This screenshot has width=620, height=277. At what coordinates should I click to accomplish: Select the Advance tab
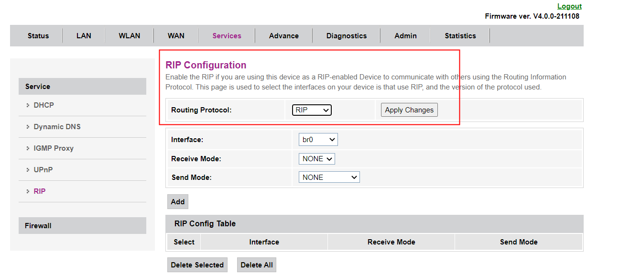(283, 36)
